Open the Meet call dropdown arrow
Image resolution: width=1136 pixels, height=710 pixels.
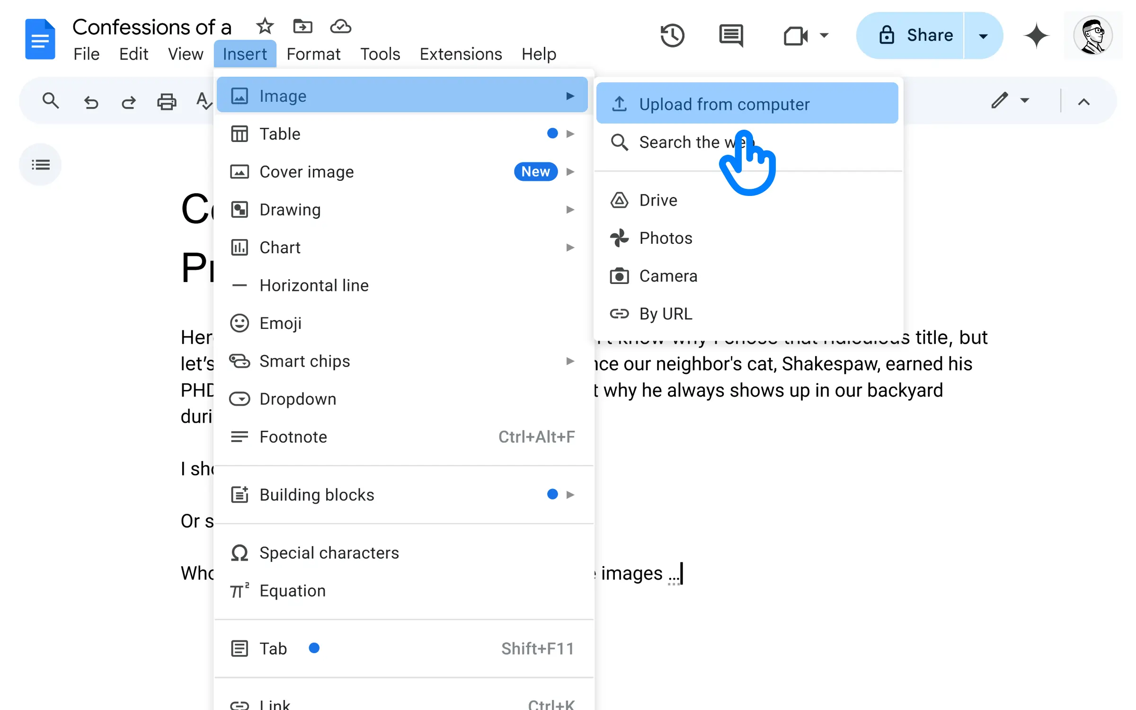pyautogui.click(x=824, y=35)
